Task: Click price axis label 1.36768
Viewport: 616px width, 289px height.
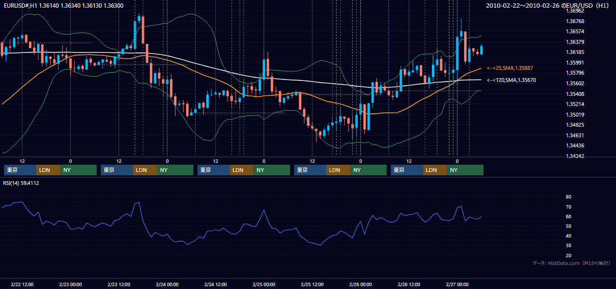Action: 575,21
